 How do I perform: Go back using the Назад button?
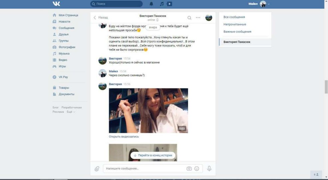pyautogui.click(x=101, y=18)
